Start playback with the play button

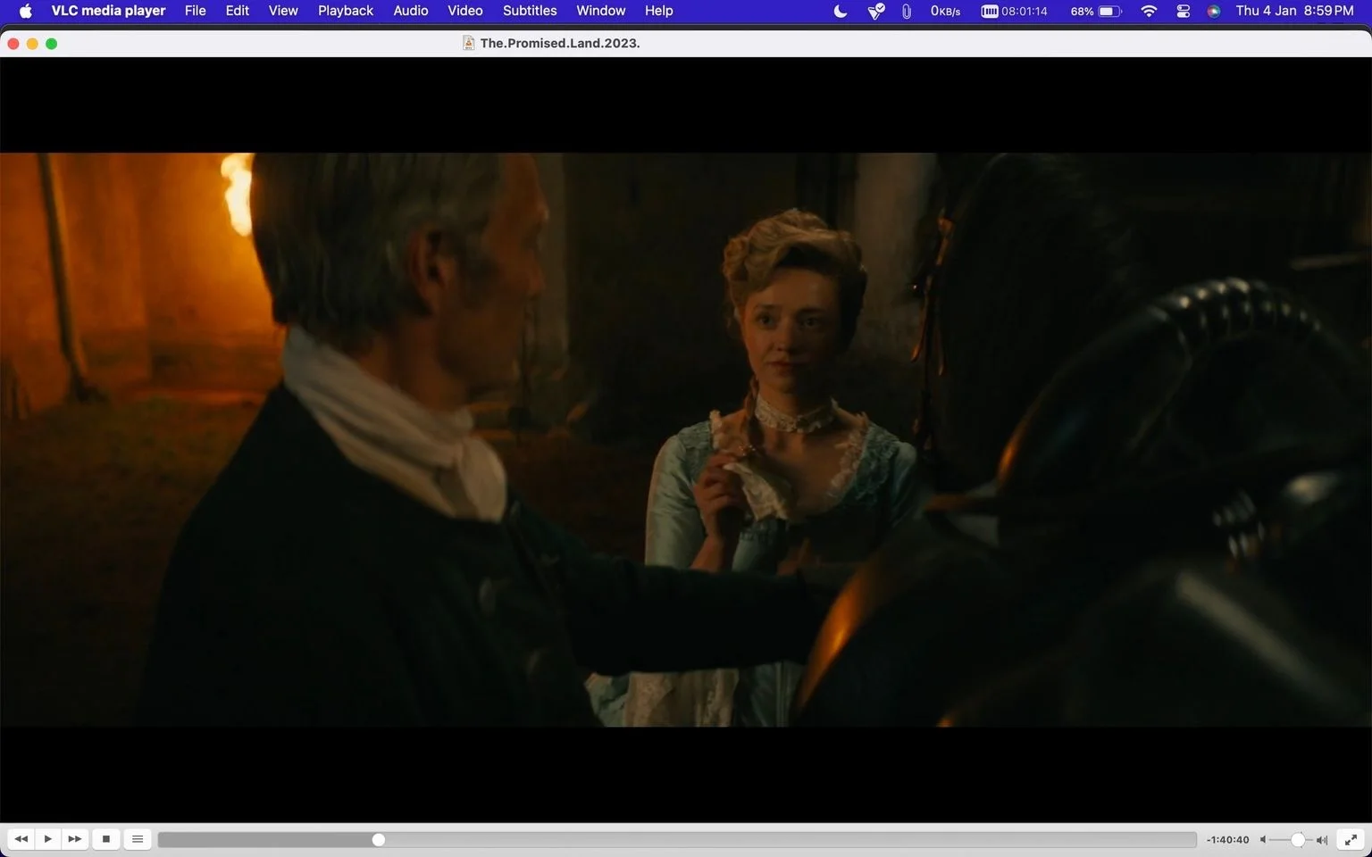click(x=48, y=839)
